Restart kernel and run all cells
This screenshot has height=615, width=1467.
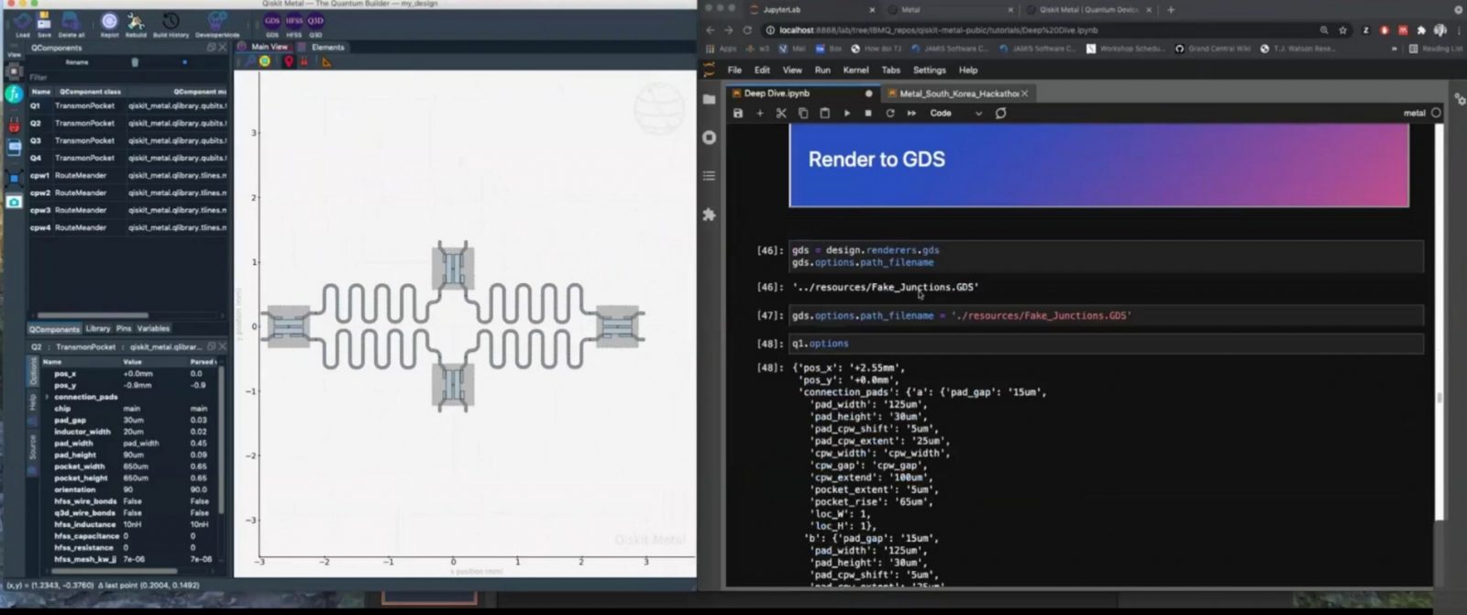tap(911, 114)
